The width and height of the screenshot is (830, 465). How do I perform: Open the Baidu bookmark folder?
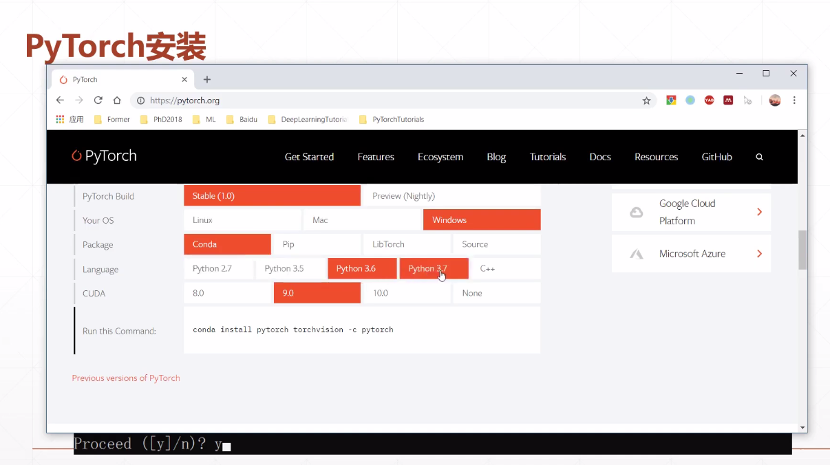[242, 119]
